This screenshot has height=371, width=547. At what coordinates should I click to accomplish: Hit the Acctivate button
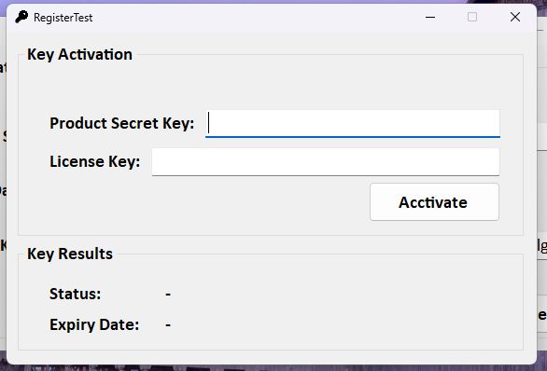click(x=434, y=202)
